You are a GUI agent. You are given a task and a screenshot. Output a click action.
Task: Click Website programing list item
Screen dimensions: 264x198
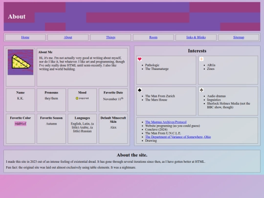173,126
